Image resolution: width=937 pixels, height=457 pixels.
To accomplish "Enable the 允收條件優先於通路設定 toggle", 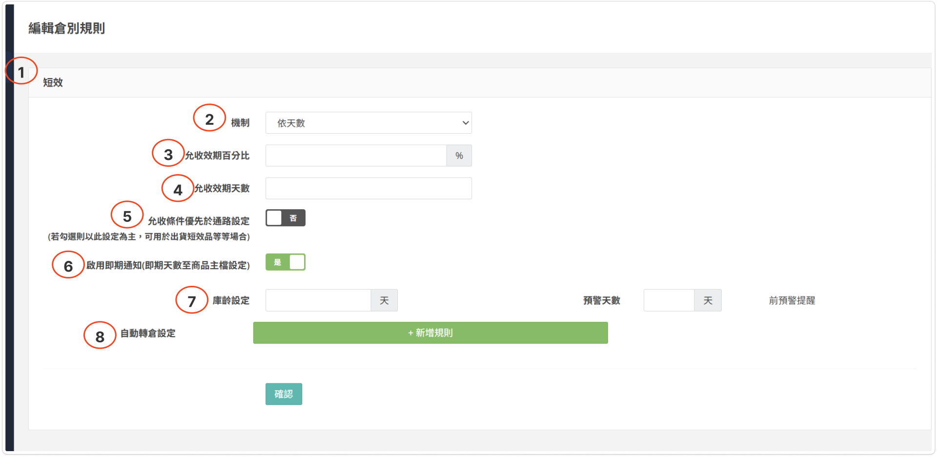I will click(x=285, y=218).
